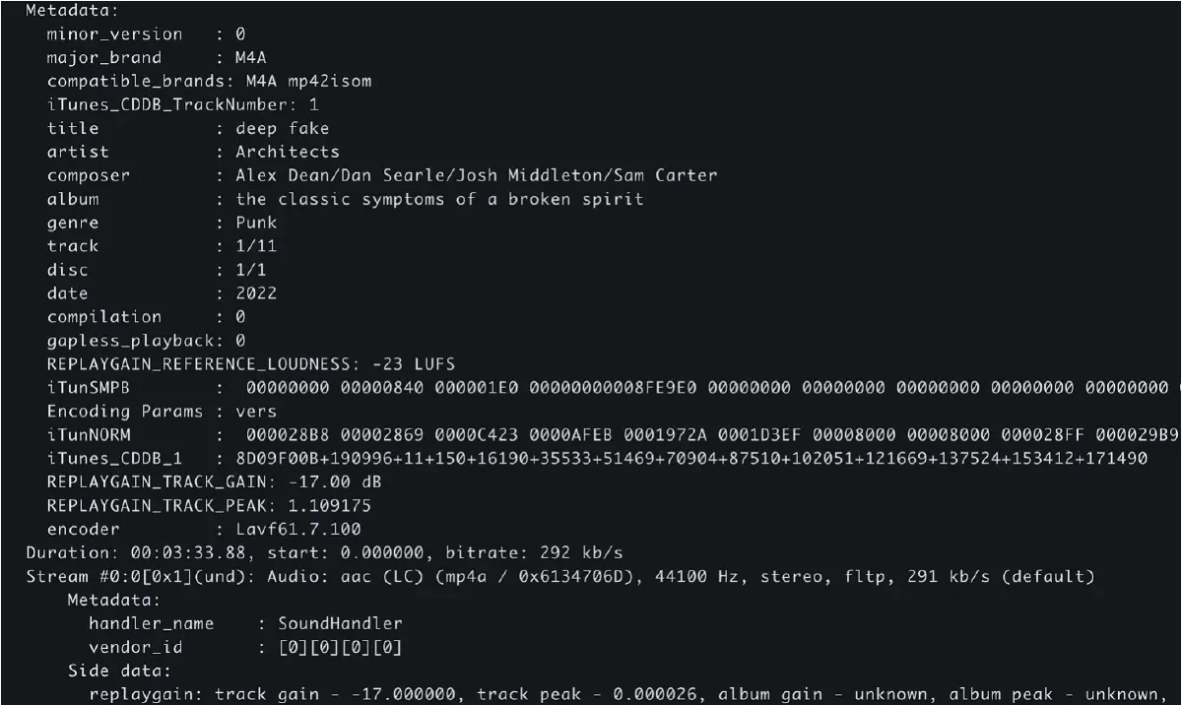This screenshot has height=705, width=1182.
Task: Click the "Stream #0:0" text
Action: [84, 576]
